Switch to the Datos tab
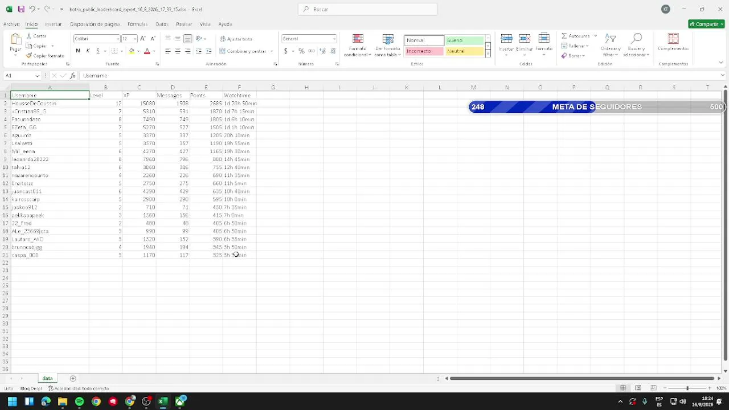The width and height of the screenshot is (729, 410). [162, 24]
